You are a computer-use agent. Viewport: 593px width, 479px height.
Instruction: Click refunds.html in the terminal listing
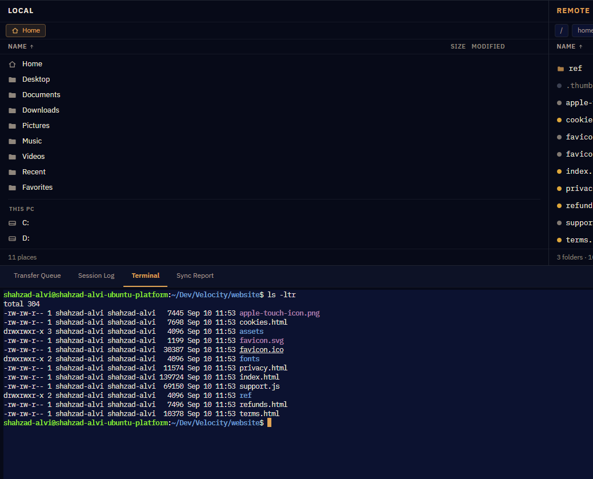263,405
